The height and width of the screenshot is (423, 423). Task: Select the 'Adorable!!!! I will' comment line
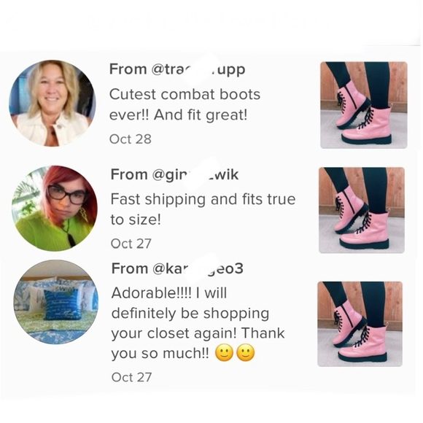(169, 293)
